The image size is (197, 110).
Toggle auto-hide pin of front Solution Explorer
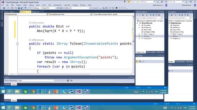click(x=161, y=12)
